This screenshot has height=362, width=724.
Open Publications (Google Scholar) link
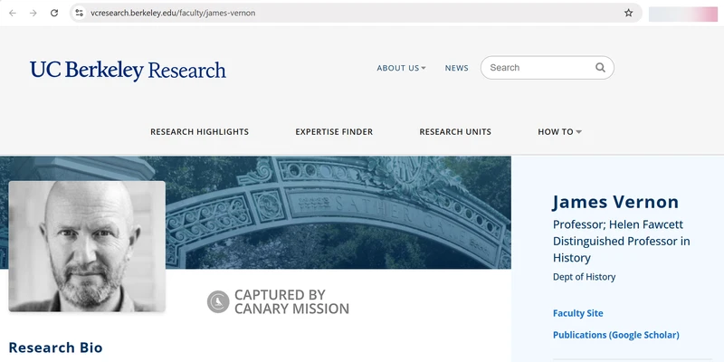pyautogui.click(x=616, y=335)
